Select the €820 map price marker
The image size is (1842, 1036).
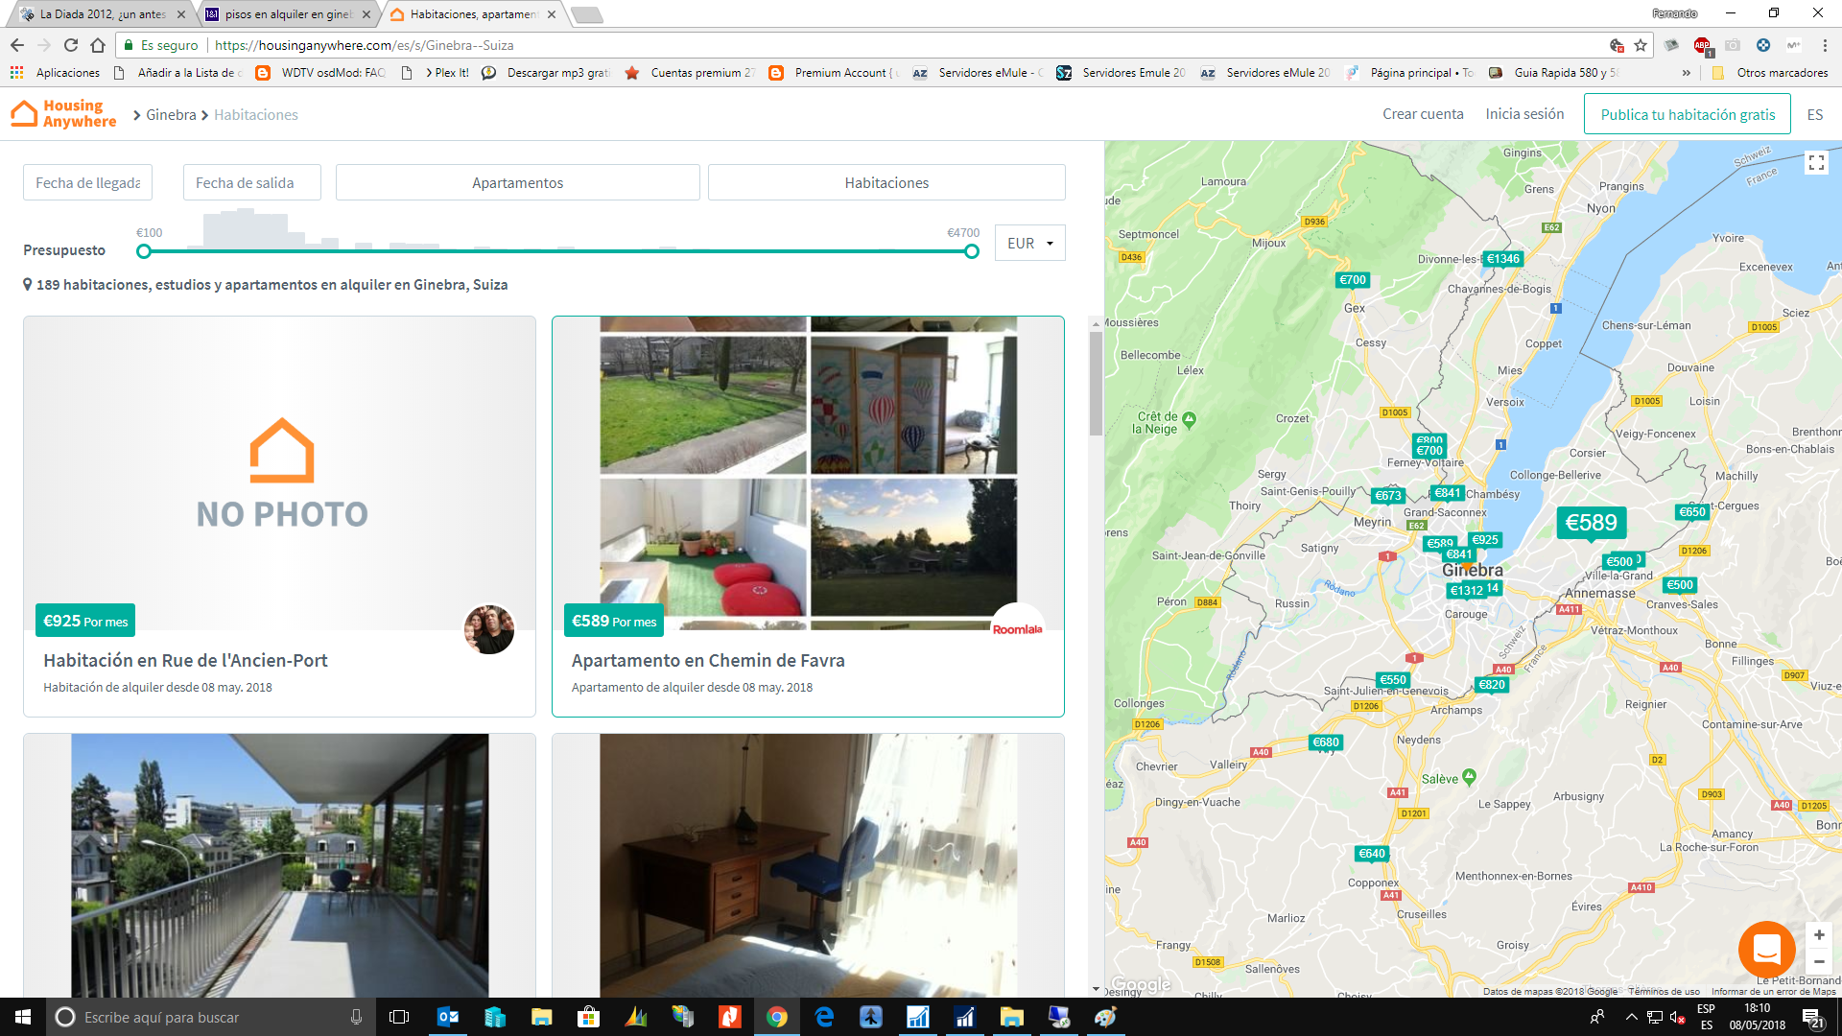(1492, 685)
